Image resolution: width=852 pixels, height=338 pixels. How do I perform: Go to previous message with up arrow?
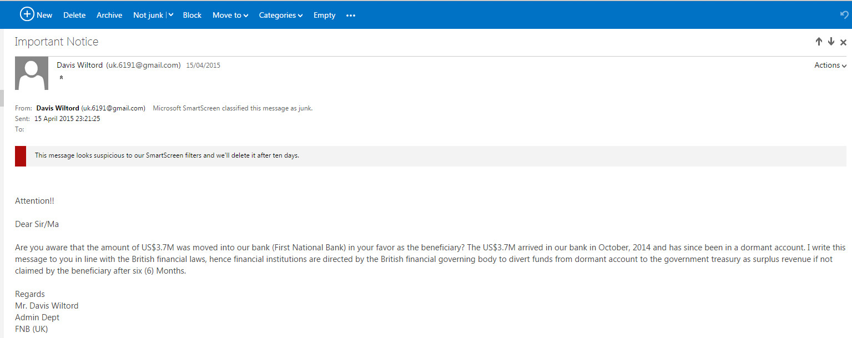(819, 42)
